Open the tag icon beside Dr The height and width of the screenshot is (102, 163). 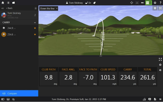point(94,3)
